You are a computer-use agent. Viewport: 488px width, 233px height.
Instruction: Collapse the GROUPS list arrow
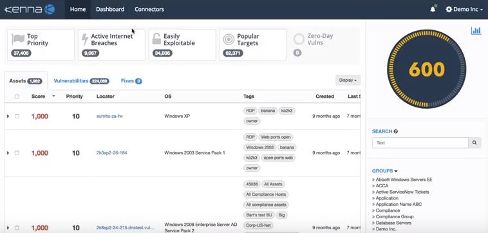[x=396, y=171]
